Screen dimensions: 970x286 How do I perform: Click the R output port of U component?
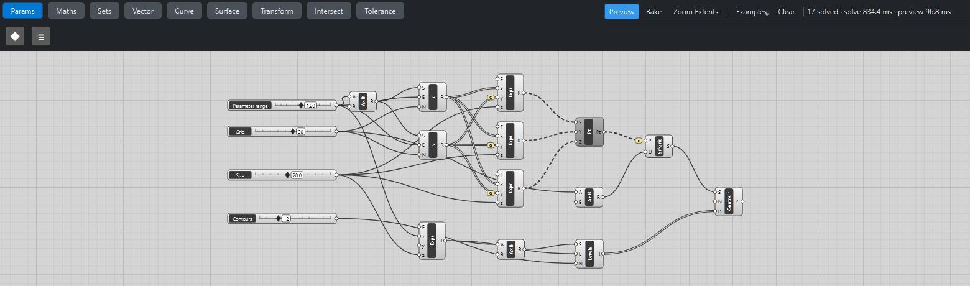pos(446,97)
